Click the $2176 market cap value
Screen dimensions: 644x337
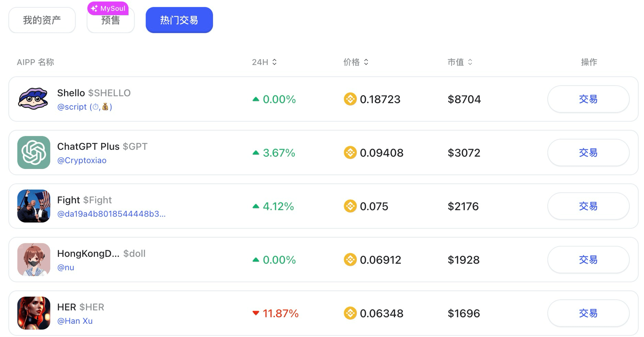(x=463, y=206)
